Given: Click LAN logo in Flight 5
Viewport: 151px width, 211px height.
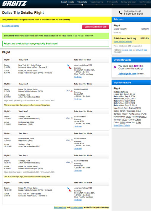Looking at the screenshot, I should pyautogui.click(x=69, y=162).
